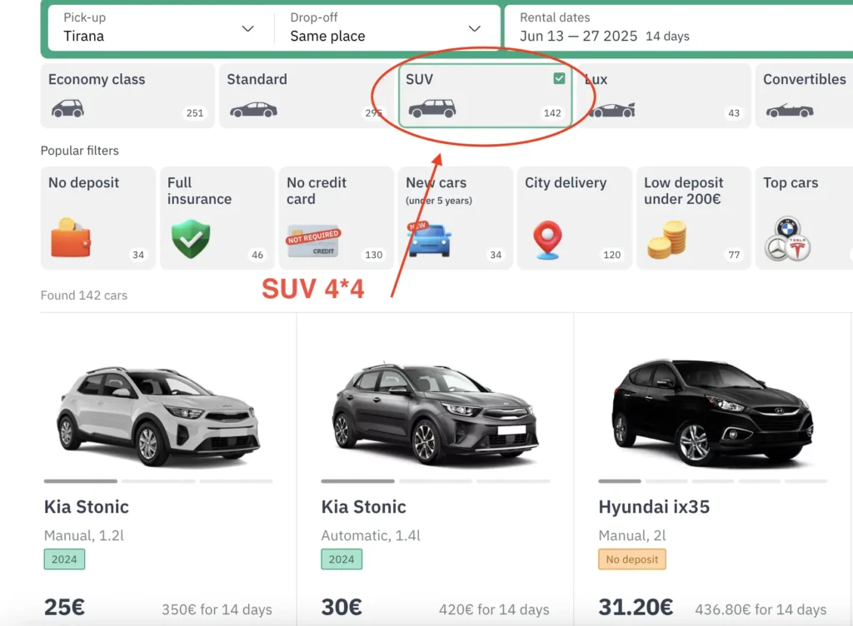Enable the City delivery filter
This screenshot has height=626, width=853.
click(575, 218)
